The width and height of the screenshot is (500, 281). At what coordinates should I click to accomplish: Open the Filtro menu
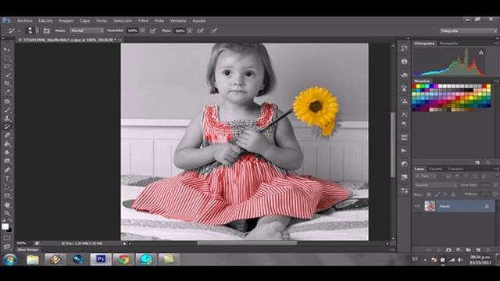(143, 21)
